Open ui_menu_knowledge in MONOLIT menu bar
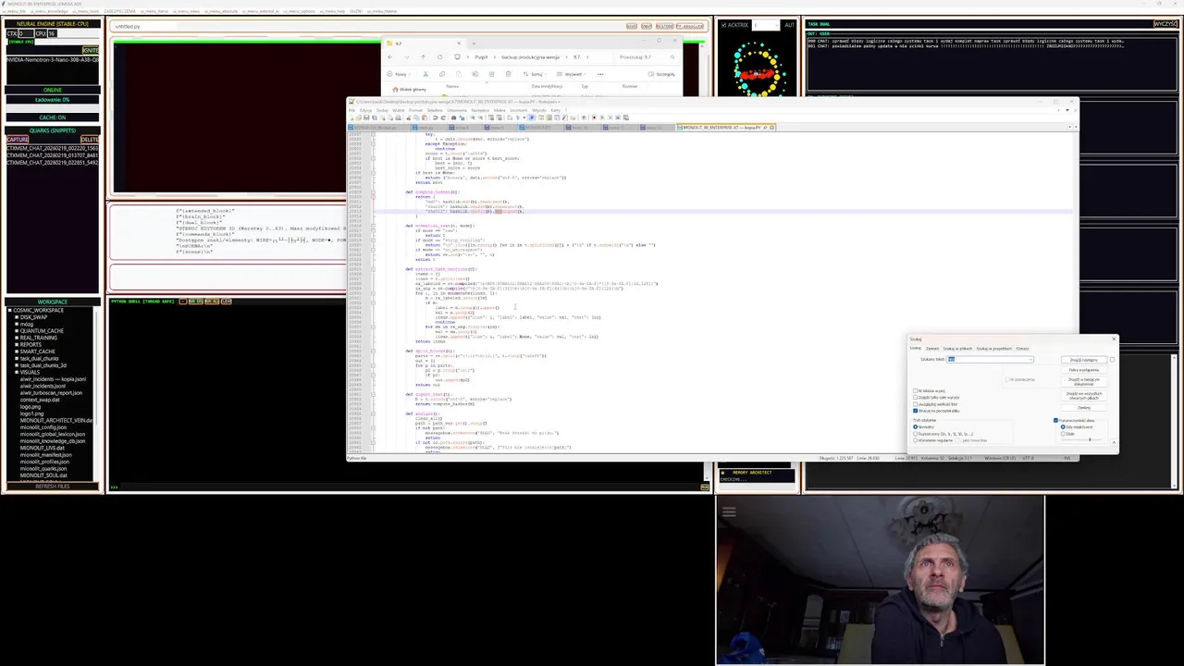This screenshot has width=1184, height=666. click(x=49, y=11)
